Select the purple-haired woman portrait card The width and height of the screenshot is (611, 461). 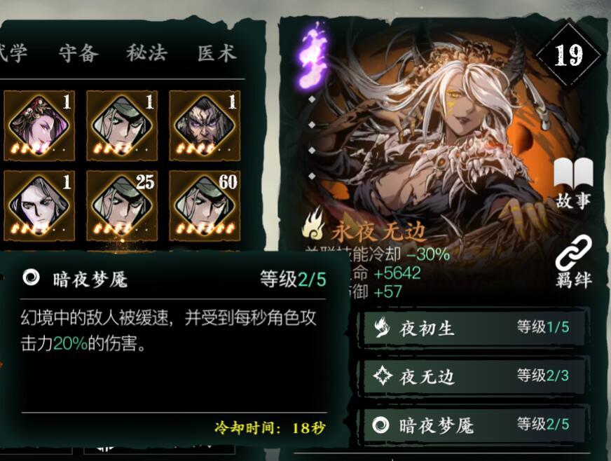tap(39, 125)
